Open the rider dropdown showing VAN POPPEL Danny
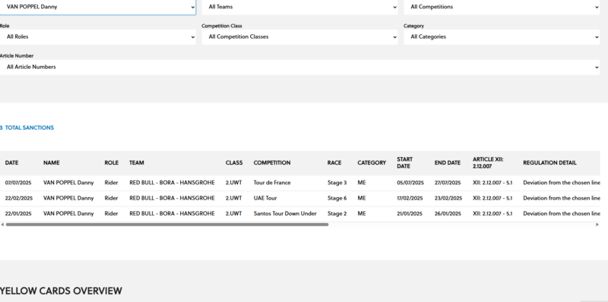The image size is (608, 302). [x=98, y=7]
